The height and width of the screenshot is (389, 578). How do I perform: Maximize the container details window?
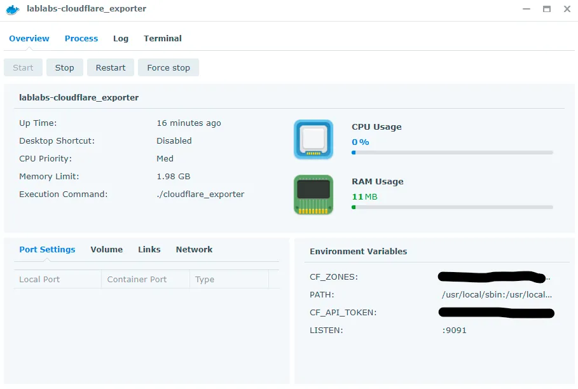click(547, 9)
